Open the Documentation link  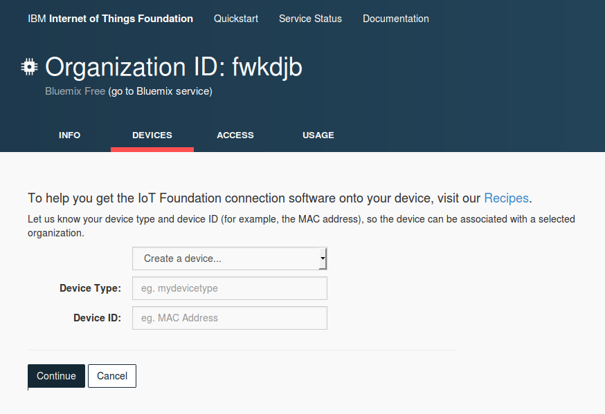[395, 19]
